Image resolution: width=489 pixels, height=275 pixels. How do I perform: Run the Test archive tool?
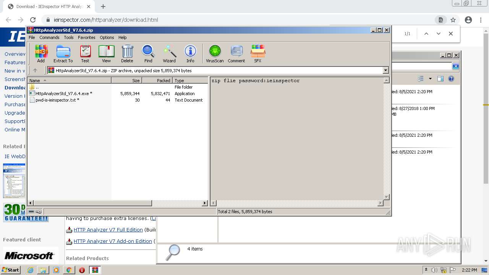pyautogui.click(x=85, y=54)
